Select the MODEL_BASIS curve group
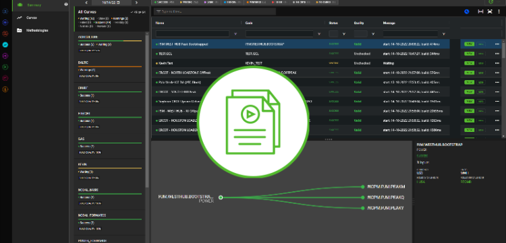The width and height of the screenshot is (506, 243). pyautogui.click(x=110, y=197)
